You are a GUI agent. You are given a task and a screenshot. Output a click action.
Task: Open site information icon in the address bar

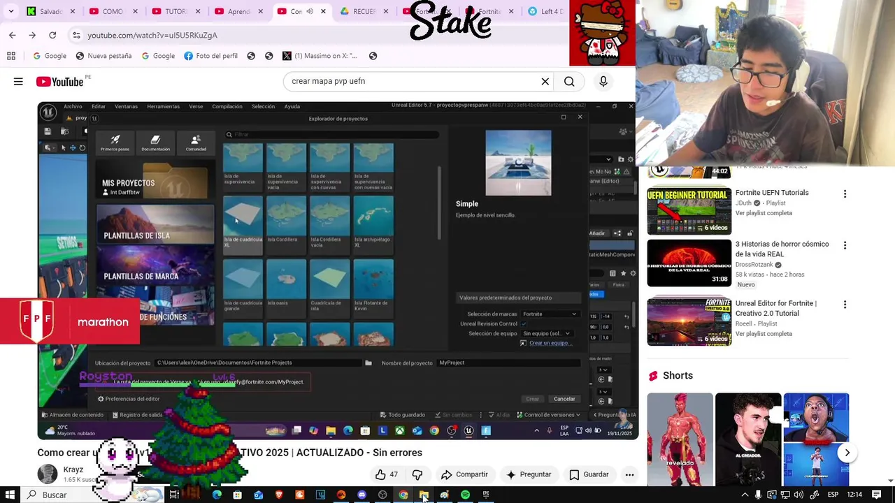(76, 35)
